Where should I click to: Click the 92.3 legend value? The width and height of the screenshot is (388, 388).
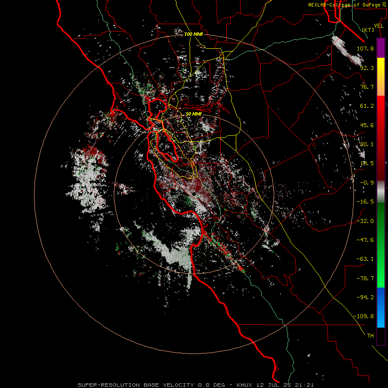367,68
